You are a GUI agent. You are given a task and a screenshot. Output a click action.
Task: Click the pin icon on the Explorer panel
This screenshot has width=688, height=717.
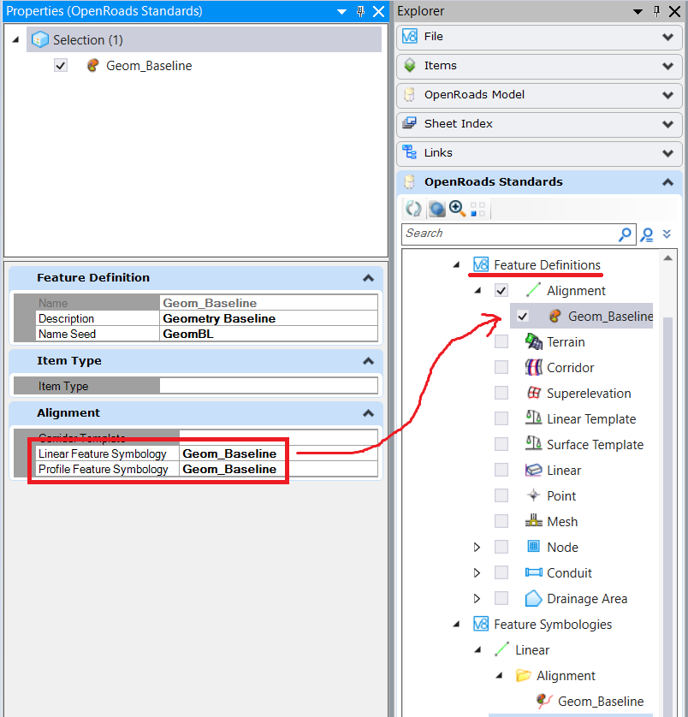[x=656, y=11]
